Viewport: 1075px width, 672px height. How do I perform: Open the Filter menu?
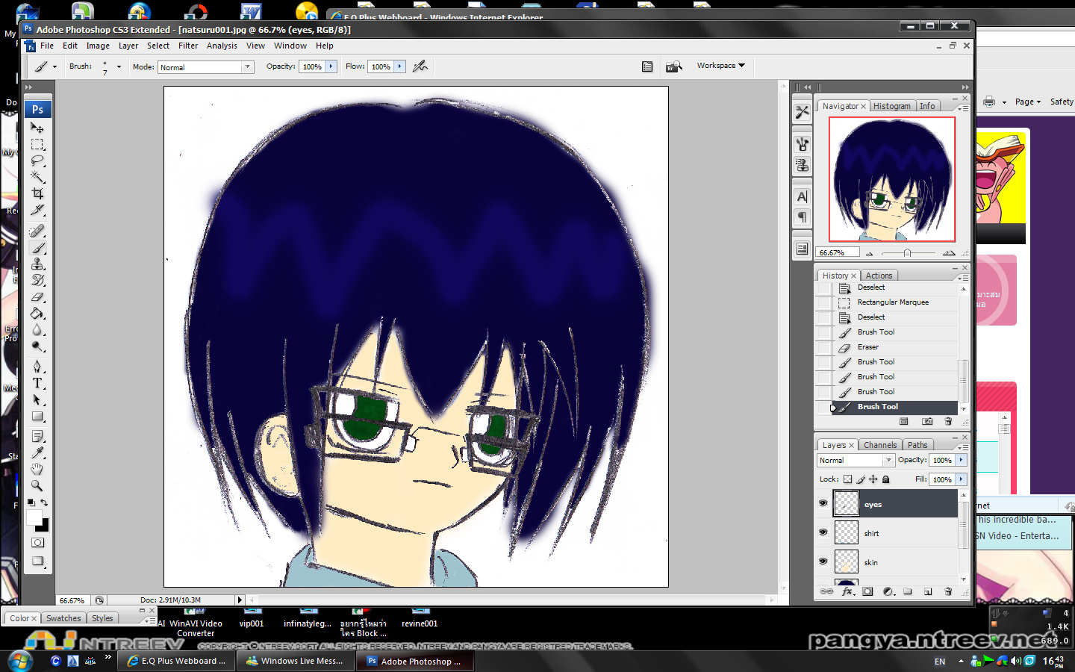188,46
